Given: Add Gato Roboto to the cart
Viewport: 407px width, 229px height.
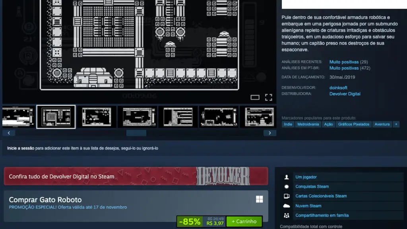Looking at the screenshot, I should [244, 221].
